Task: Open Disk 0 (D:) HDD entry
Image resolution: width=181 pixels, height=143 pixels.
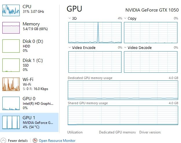Action: coord(32,46)
